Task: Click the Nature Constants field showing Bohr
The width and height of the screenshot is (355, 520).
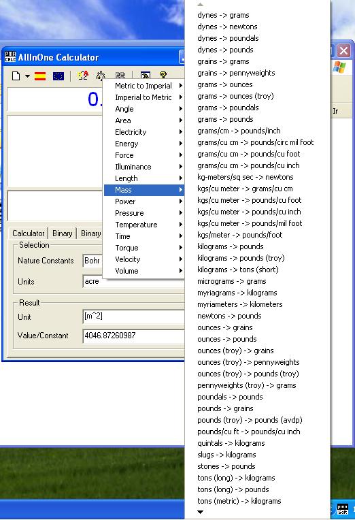Action: point(92,261)
